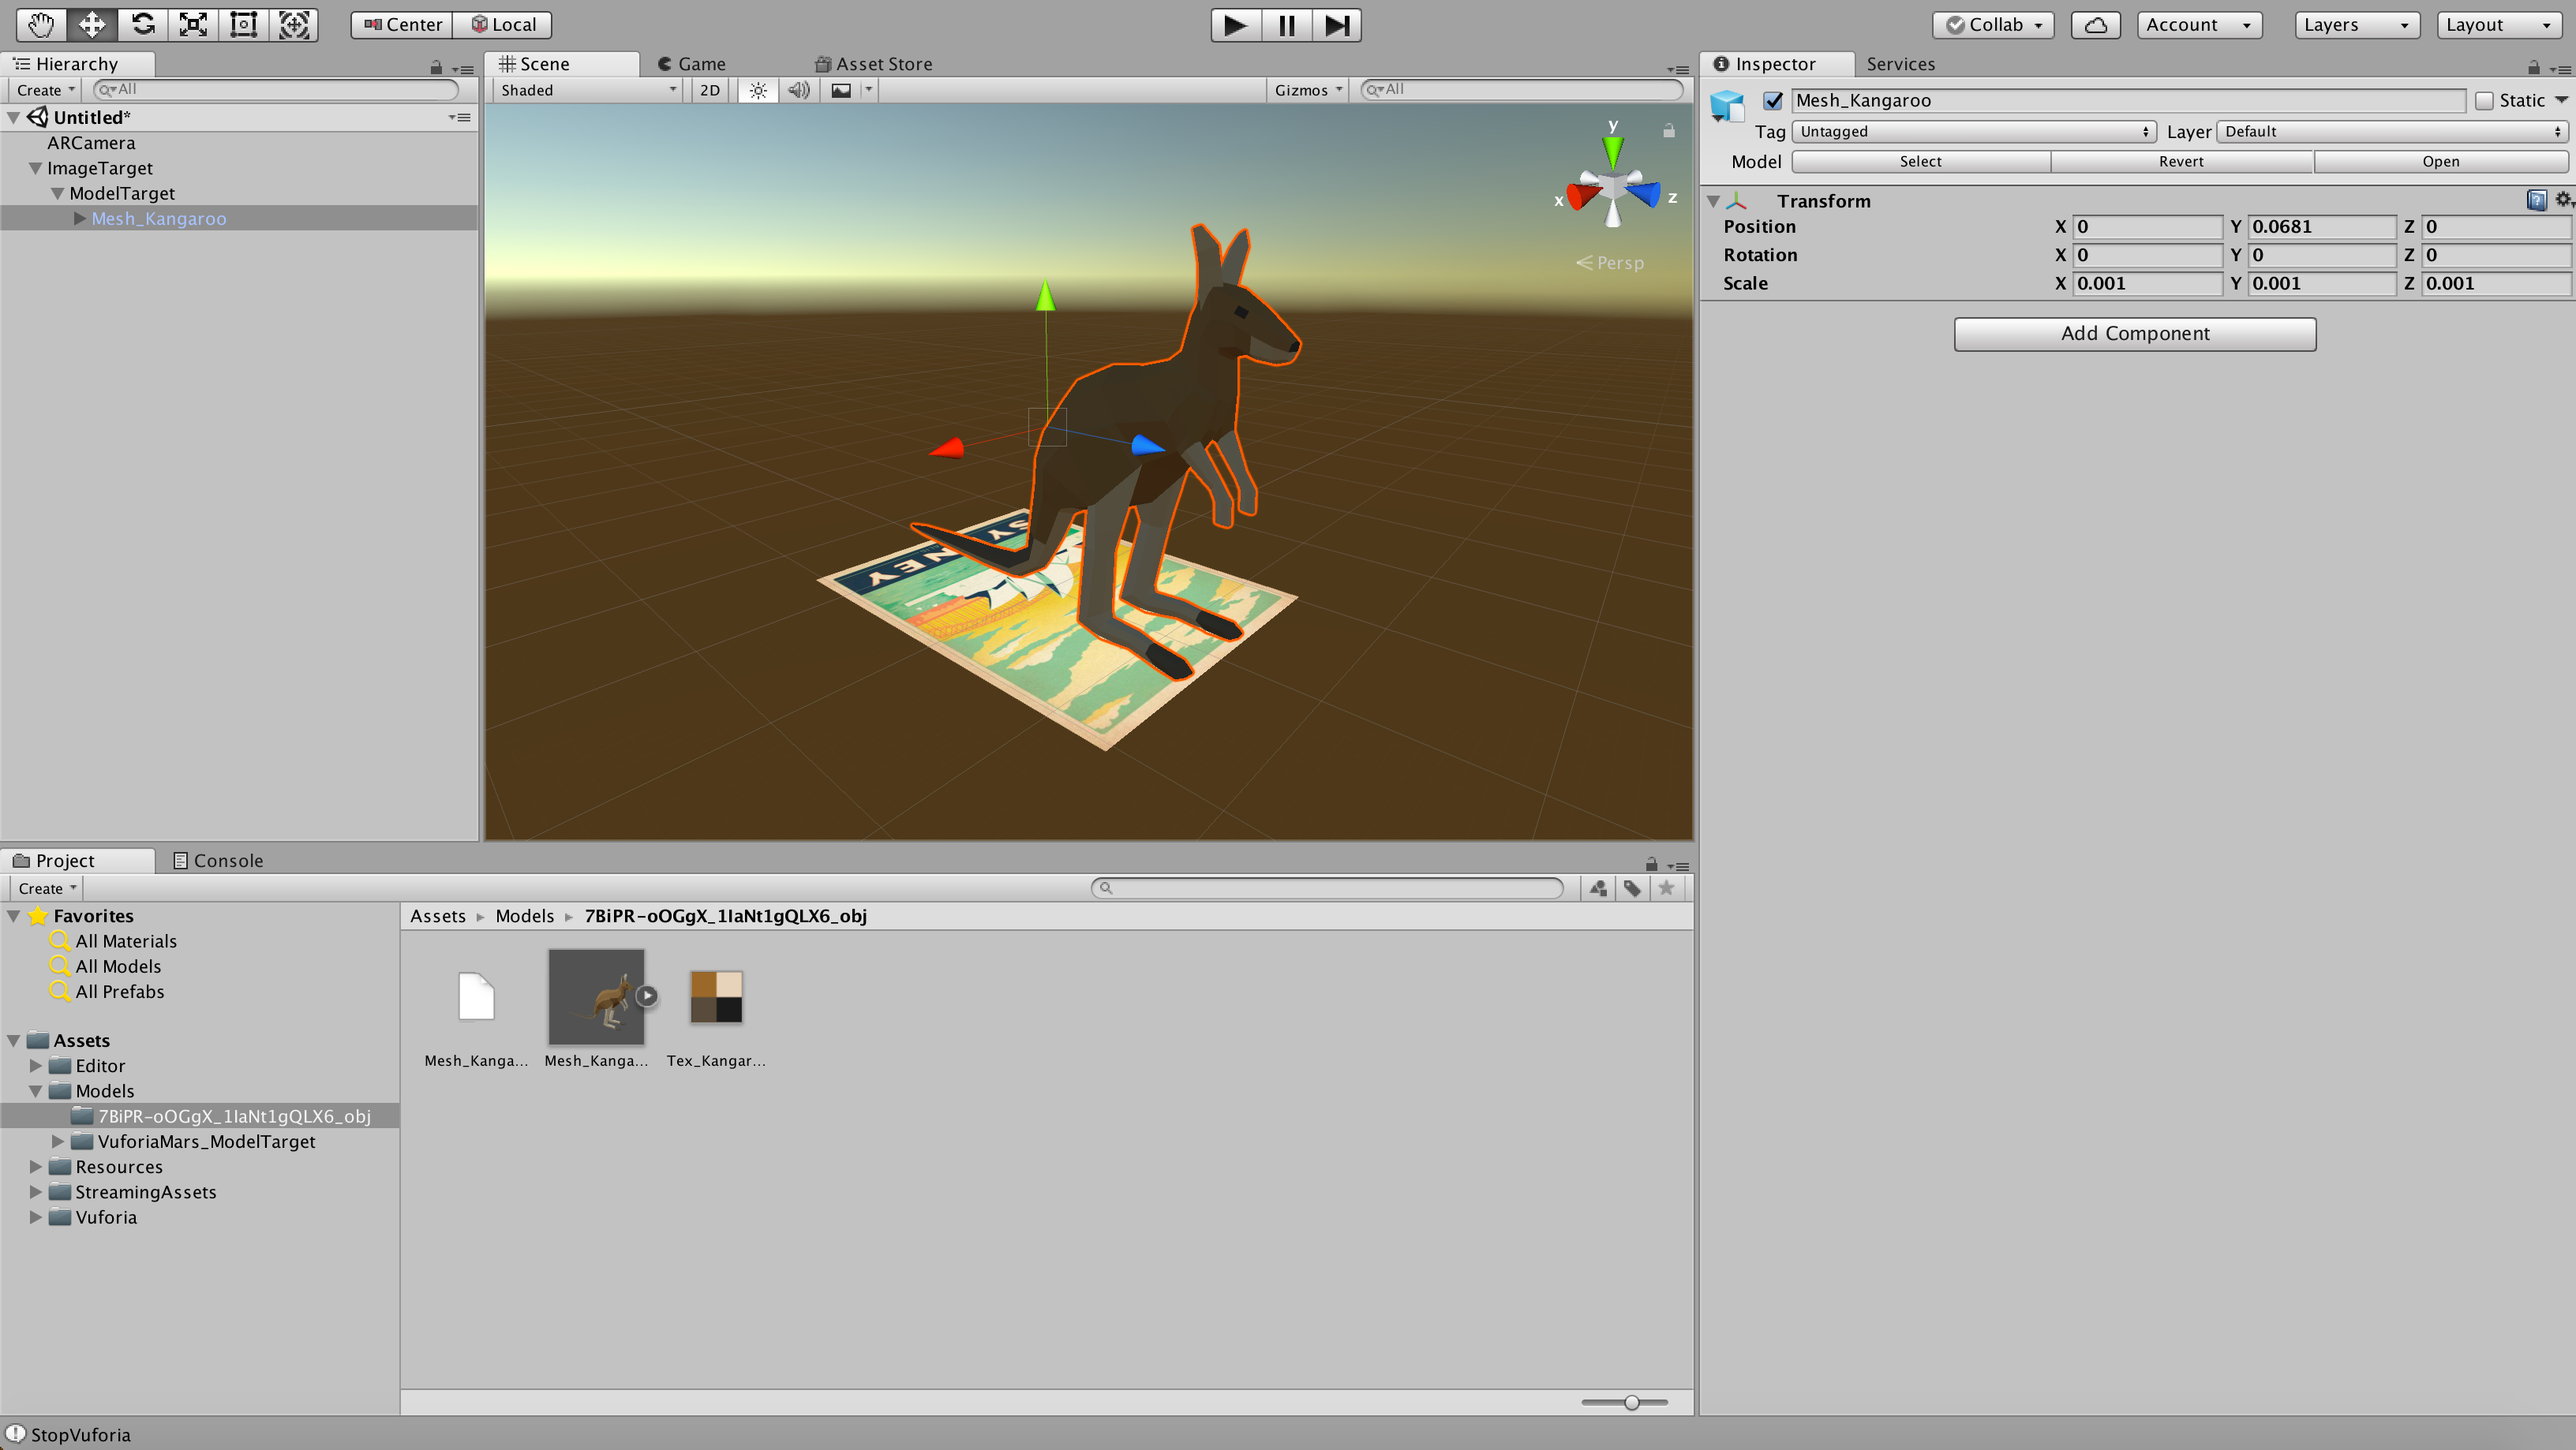
Task: Lock the Hierarchy panel
Action: click(x=436, y=67)
